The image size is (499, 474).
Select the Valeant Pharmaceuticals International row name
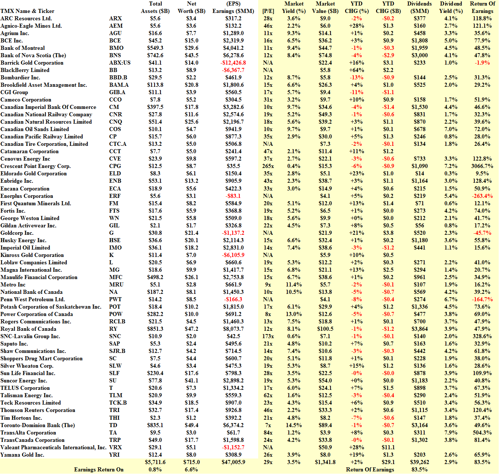click(x=53, y=447)
